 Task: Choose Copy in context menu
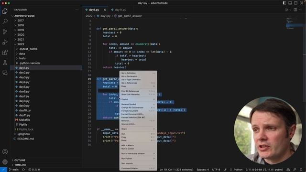[x=138, y=137]
